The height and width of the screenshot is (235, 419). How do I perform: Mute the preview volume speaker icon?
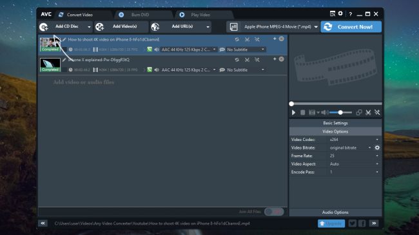[324, 113]
